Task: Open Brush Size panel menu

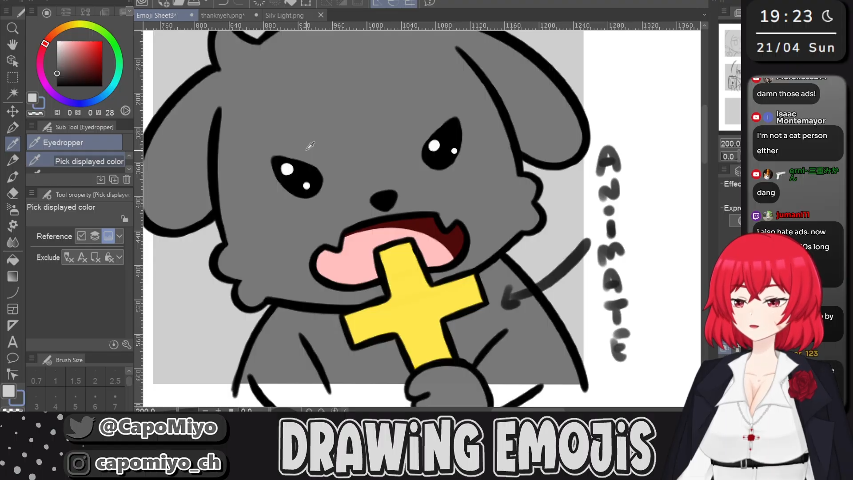Action: point(32,359)
